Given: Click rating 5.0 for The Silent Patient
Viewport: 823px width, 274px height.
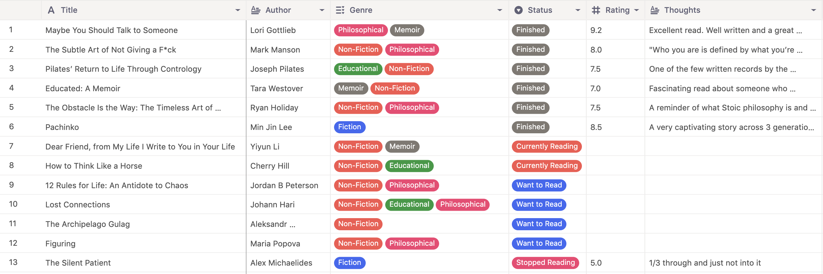Looking at the screenshot, I should coord(596,263).
